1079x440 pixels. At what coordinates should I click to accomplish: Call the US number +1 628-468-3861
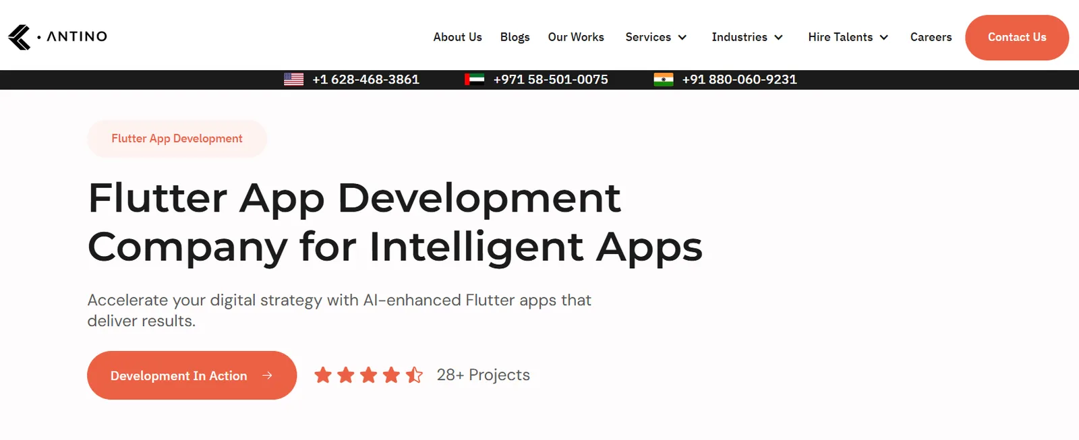pyautogui.click(x=366, y=80)
